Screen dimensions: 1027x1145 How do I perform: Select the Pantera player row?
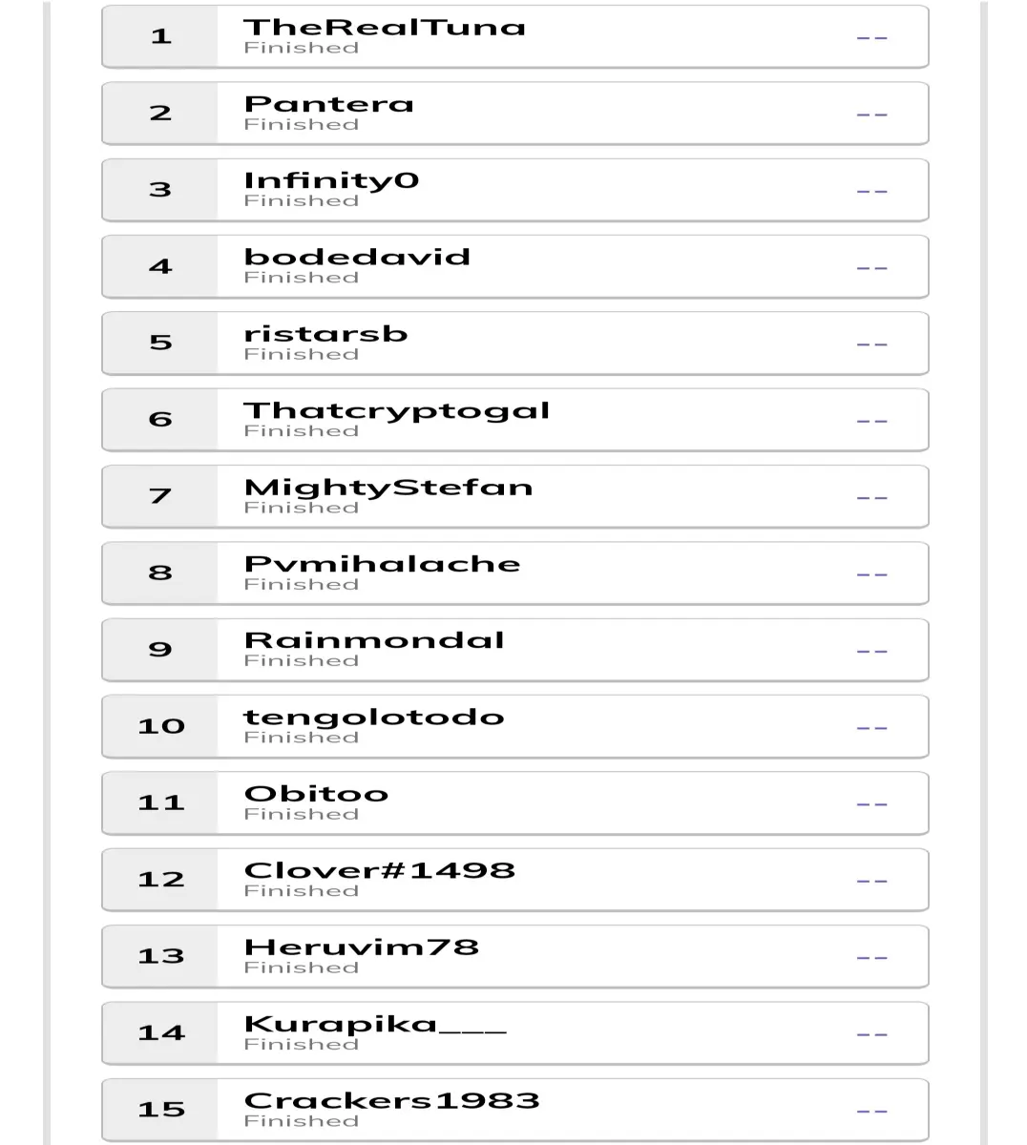tap(515, 113)
